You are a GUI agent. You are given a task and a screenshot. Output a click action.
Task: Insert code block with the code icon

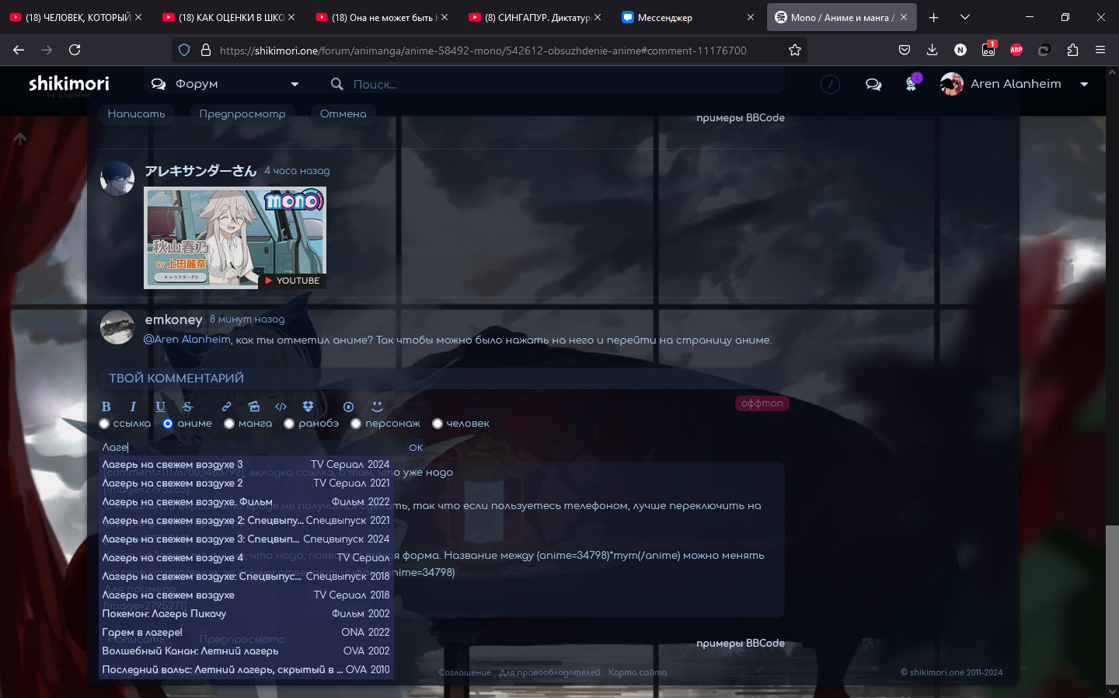pyautogui.click(x=281, y=407)
